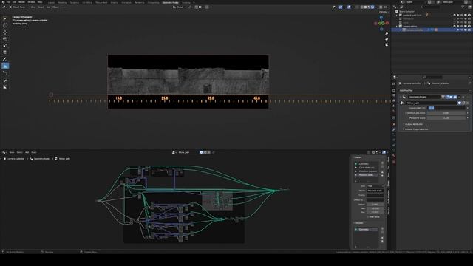Remove the selected input socket

pyautogui.click(x=382, y=167)
